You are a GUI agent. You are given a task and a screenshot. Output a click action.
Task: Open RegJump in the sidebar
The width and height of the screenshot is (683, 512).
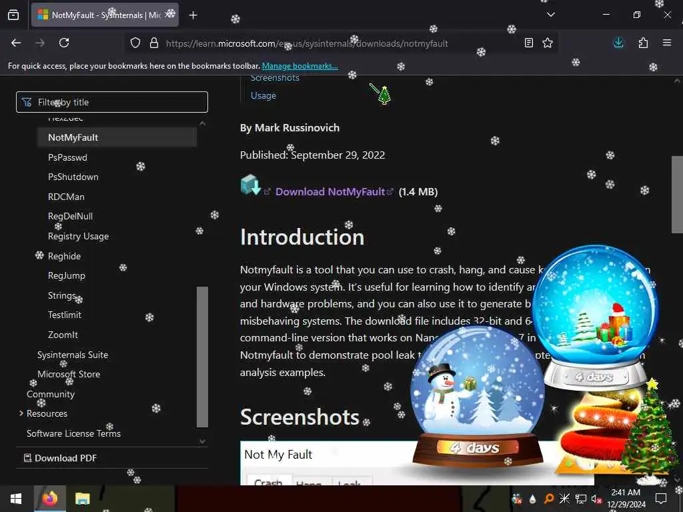pos(67,275)
